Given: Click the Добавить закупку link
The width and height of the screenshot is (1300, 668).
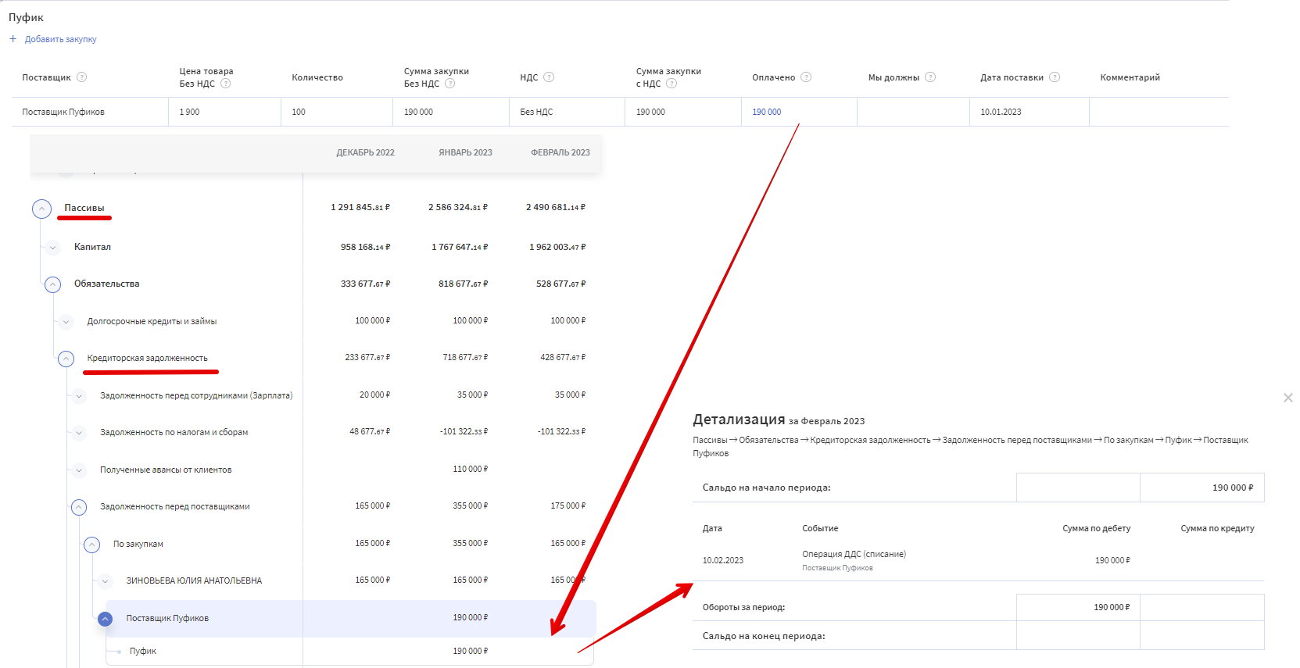Looking at the screenshot, I should tap(61, 39).
